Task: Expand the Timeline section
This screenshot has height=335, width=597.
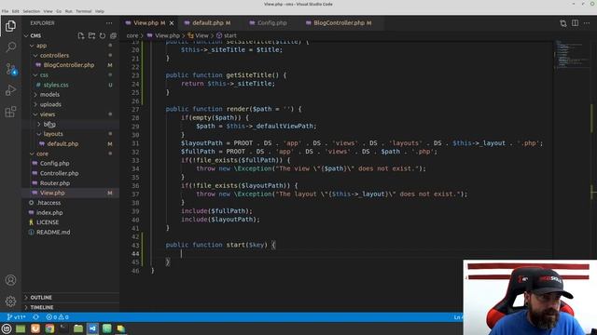Action: pos(41,307)
